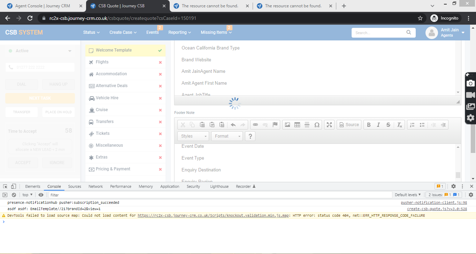Select the Welcome Template section
476x254 pixels.
[x=125, y=50]
